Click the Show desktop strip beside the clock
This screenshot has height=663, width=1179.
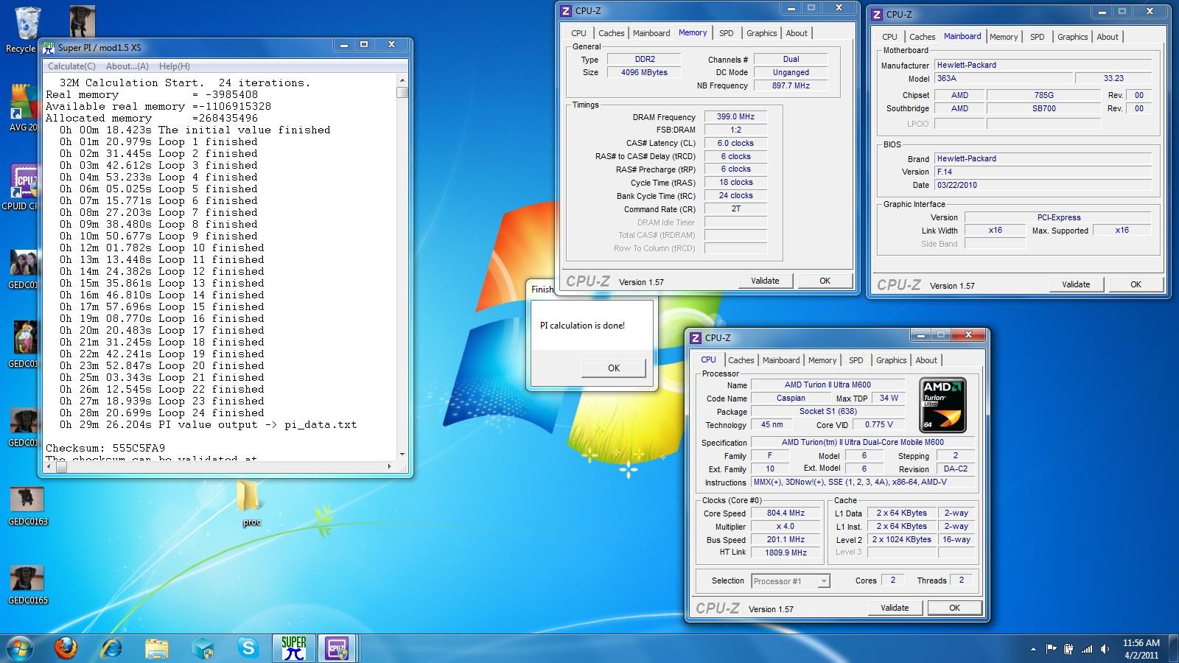pos(1174,649)
